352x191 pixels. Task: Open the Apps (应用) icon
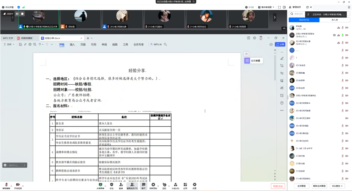point(185,185)
